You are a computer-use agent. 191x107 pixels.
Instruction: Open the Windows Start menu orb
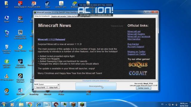pos(4,104)
